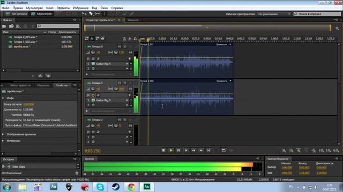
Task: Switch to the Мультитрек view button
Action: pyautogui.click(x=41, y=14)
